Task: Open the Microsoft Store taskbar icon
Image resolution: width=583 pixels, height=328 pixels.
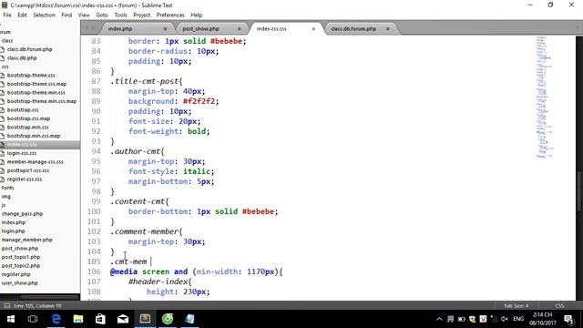Action: (x=100, y=319)
